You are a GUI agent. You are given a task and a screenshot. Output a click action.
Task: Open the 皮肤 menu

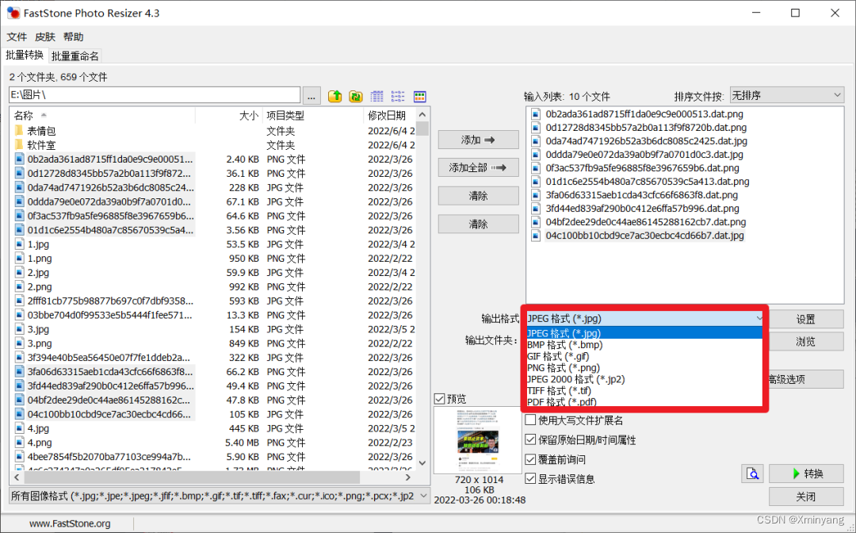coord(44,36)
